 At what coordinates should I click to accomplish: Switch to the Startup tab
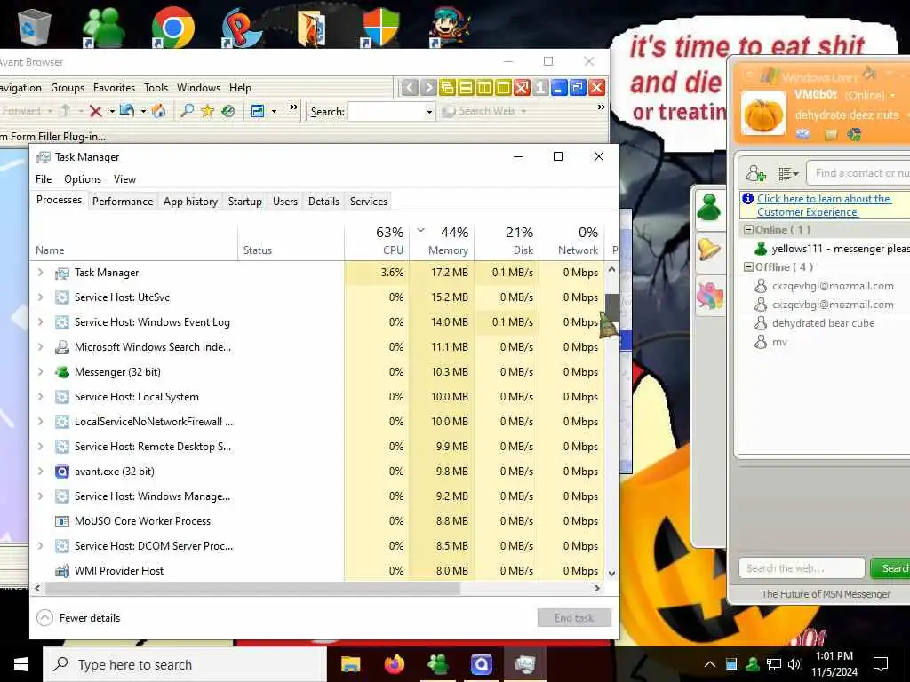(245, 202)
